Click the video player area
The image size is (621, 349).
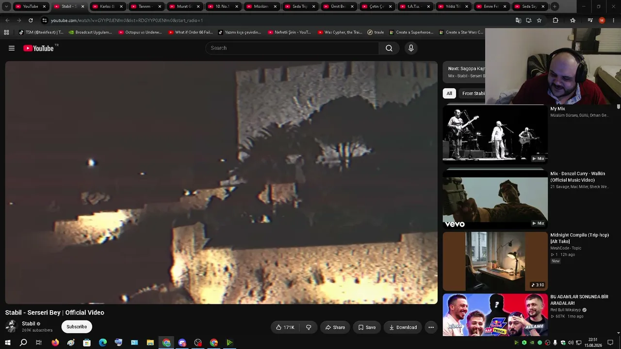coord(221,183)
